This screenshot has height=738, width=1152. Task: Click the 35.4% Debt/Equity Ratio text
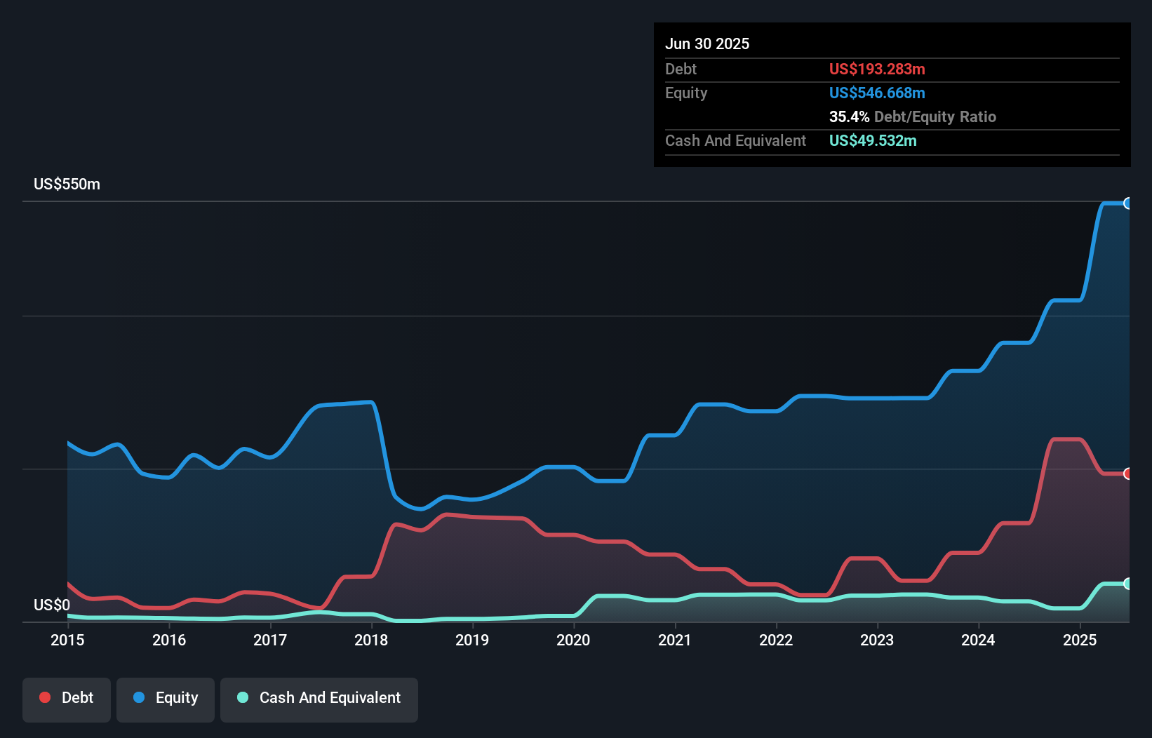pyautogui.click(x=912, y=116)
